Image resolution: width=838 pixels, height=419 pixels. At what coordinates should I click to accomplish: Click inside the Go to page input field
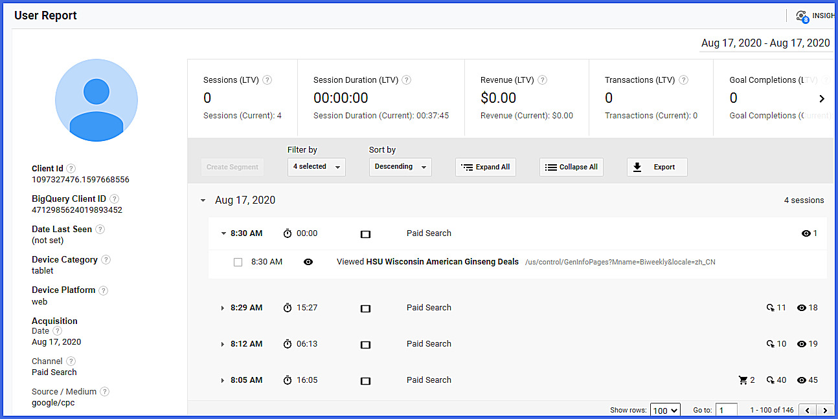(x=726, y=410)
